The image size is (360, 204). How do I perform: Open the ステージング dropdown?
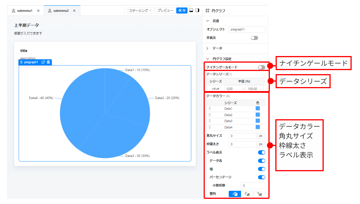140,11
